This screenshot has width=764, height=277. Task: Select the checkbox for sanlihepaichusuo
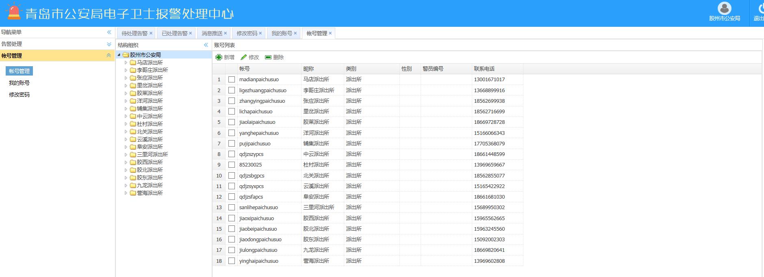(232, 207)
